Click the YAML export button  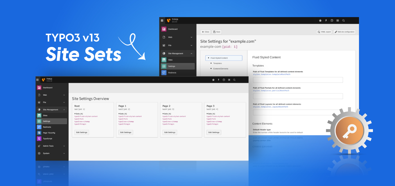tap(324, 32)
